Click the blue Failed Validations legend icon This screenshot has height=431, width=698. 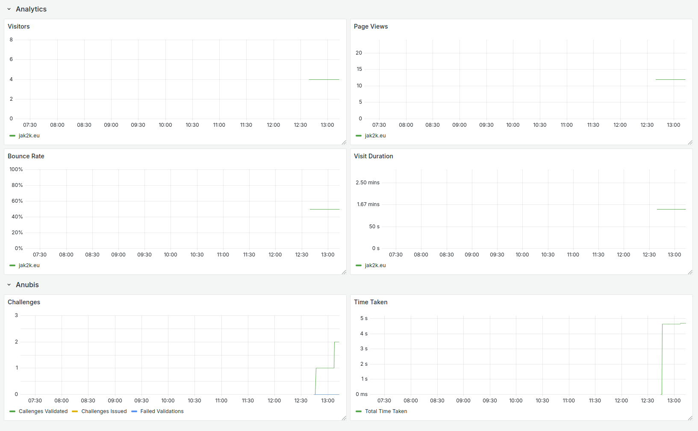(x=134, y=411)
